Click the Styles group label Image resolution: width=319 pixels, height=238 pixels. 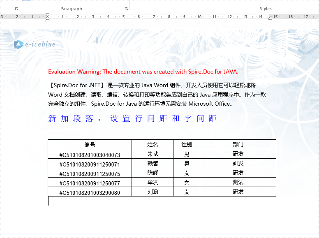[266, 9]
